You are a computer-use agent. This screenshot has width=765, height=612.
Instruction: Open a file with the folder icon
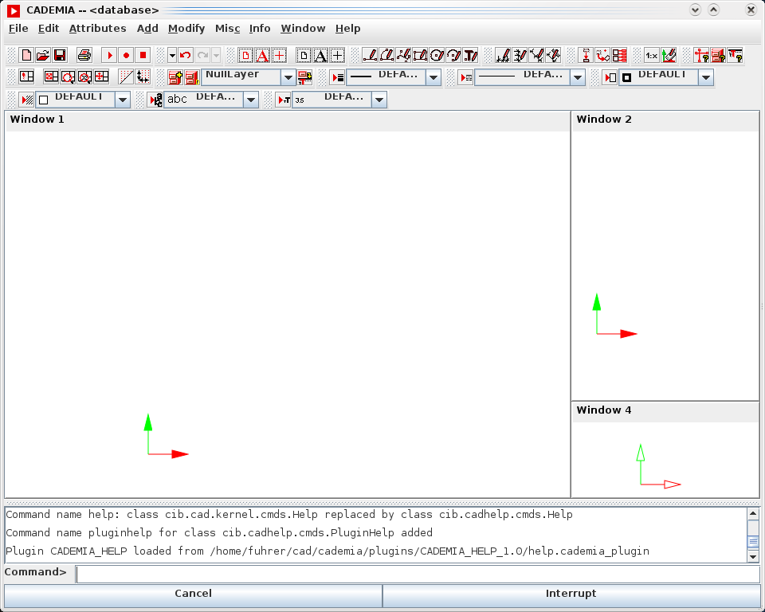coord(43,56)
